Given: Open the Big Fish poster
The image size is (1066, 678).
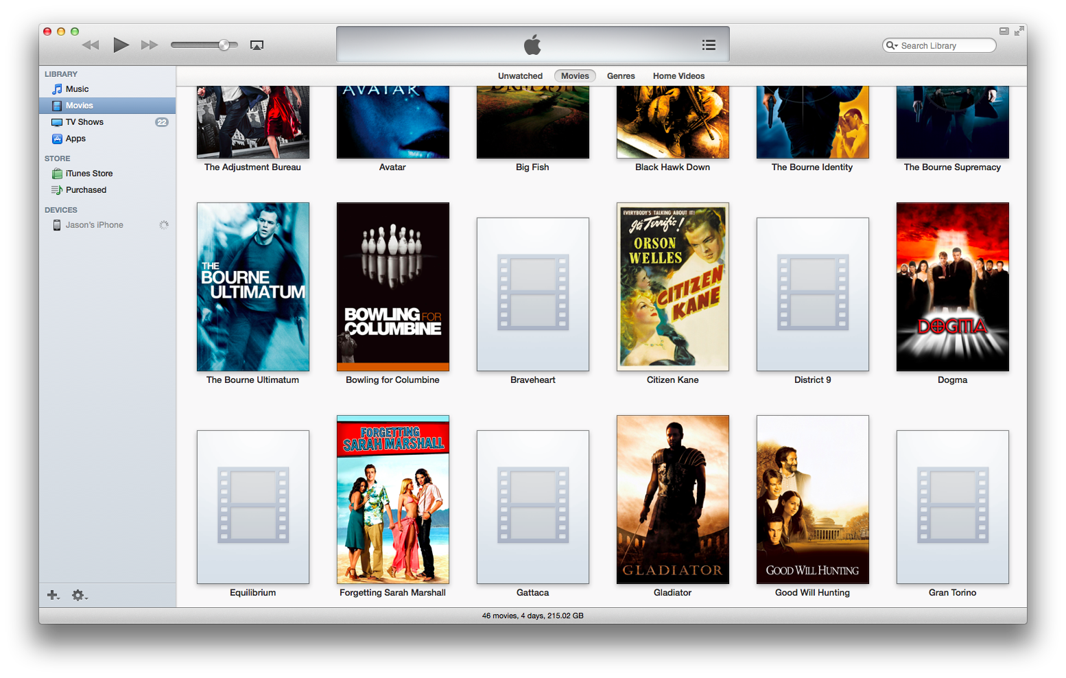Looking at the screenshot, I should pos(533,122).
